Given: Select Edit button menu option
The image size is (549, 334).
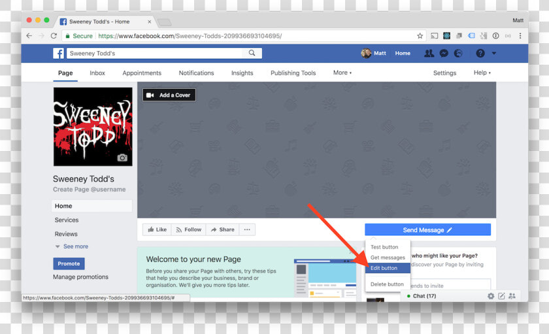Looking at the screenshot, I should click(388, 268).
